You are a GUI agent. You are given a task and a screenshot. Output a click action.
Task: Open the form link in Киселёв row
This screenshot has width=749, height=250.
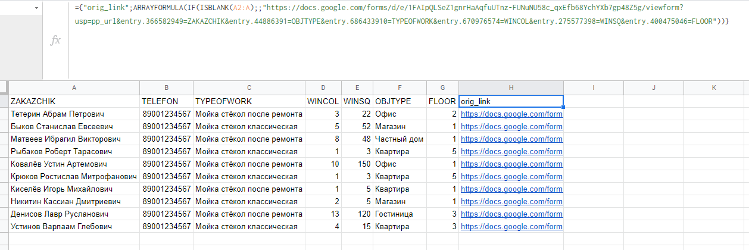[x=511, y=189]
